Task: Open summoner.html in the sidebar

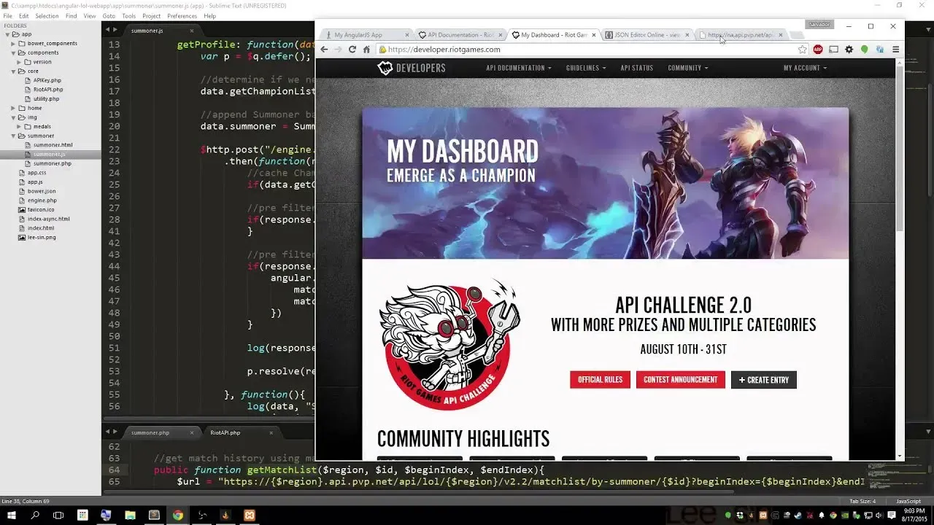Action: coord(53,145)
